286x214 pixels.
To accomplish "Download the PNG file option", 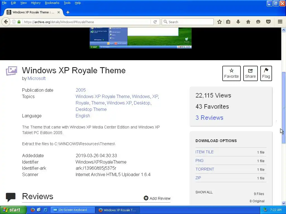I will (199, 160).
